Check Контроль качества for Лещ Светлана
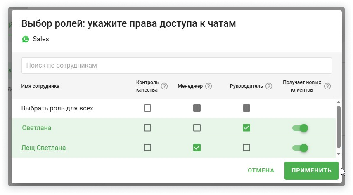353x195 pixels. click(x=147, y=148)
